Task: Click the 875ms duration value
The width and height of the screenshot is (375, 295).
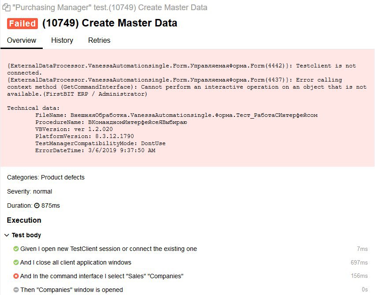Action: coord(51,205)
